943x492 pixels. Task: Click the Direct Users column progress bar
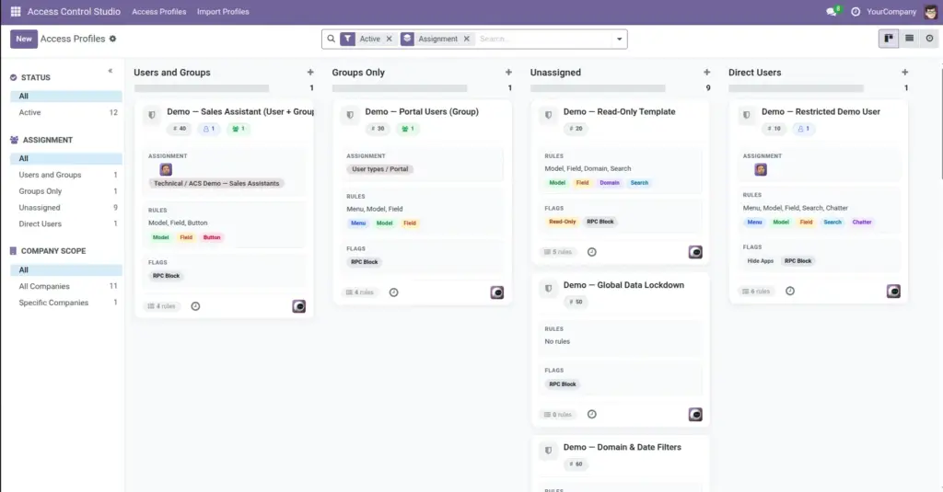[797, 88]
